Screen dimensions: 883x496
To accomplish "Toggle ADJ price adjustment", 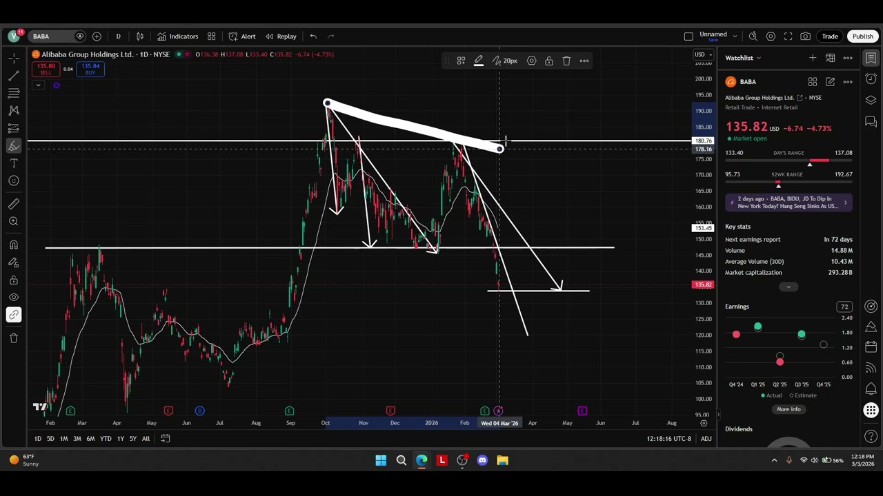I will (x=706, y=439).
